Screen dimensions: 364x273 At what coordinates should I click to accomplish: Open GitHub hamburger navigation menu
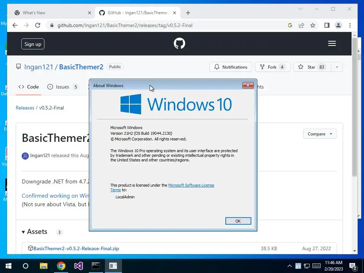332,43
